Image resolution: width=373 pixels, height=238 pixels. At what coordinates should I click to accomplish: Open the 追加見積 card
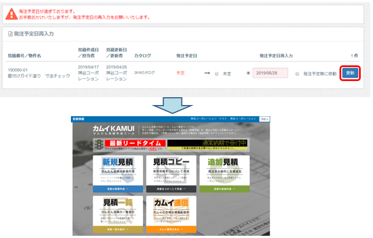224,174
